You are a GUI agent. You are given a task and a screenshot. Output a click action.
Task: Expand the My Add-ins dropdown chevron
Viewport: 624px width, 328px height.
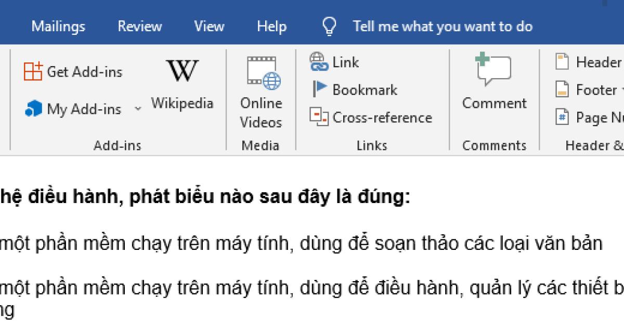click(137, 109)
